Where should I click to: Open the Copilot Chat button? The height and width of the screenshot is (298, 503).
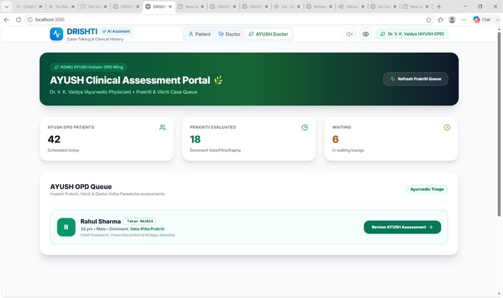(x=482, y=19)
